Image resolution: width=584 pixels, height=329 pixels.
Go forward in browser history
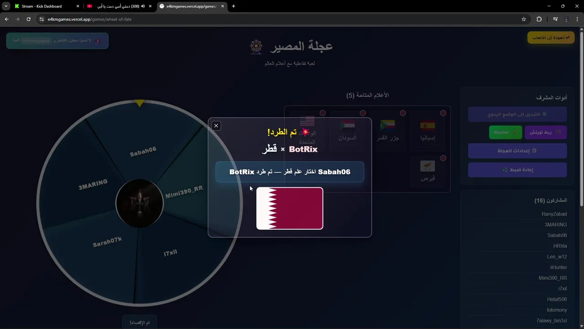coord(17,19)
